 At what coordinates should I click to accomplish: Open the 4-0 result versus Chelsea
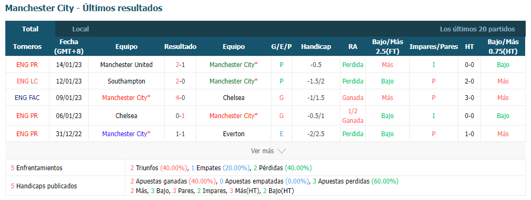180,98
